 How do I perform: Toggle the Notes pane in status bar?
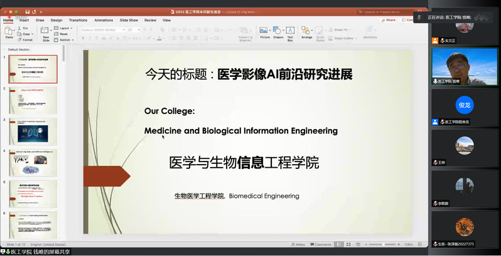click(298, 244)
